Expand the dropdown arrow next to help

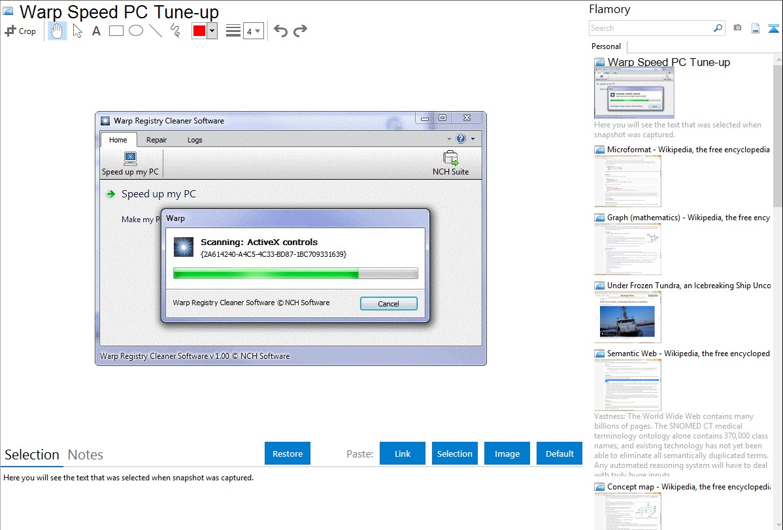[473, 139]
